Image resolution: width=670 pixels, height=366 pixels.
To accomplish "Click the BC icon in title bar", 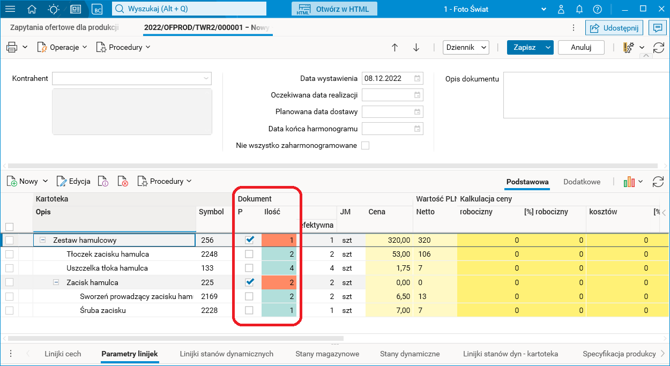I will coord(97,9).
